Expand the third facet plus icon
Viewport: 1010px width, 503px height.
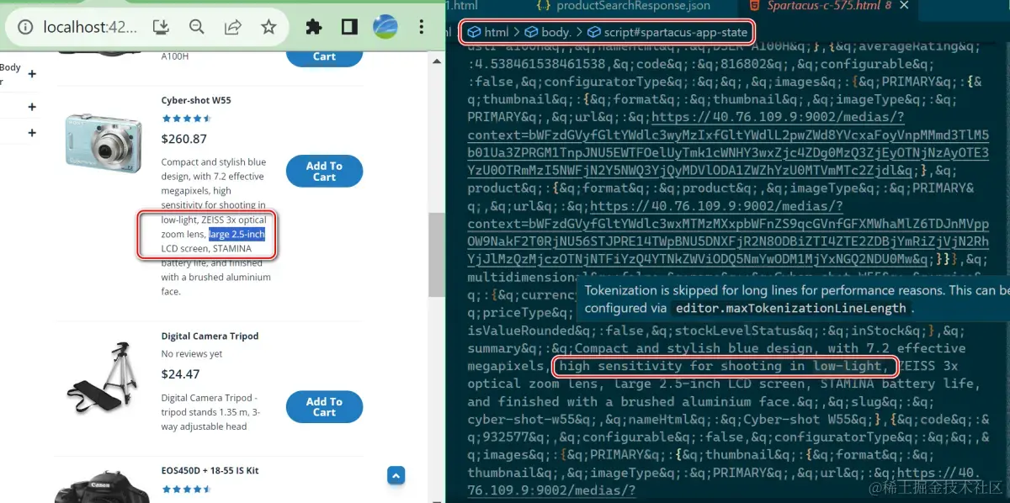point(32,133)
